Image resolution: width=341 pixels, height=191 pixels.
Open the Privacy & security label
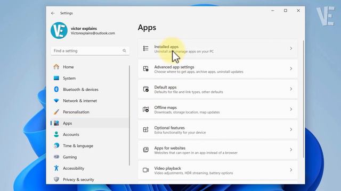tap(78, 179)
